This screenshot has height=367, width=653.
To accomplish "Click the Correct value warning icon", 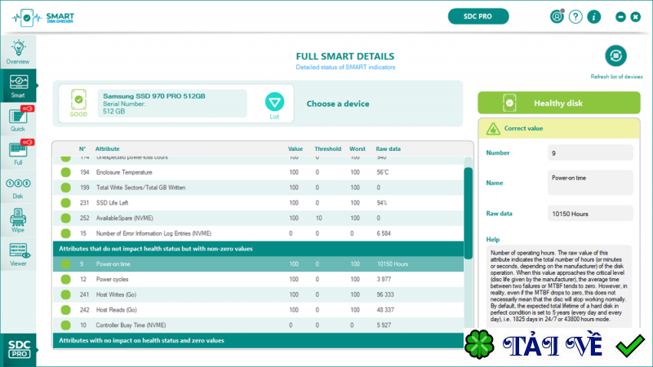I will [493, 129].
